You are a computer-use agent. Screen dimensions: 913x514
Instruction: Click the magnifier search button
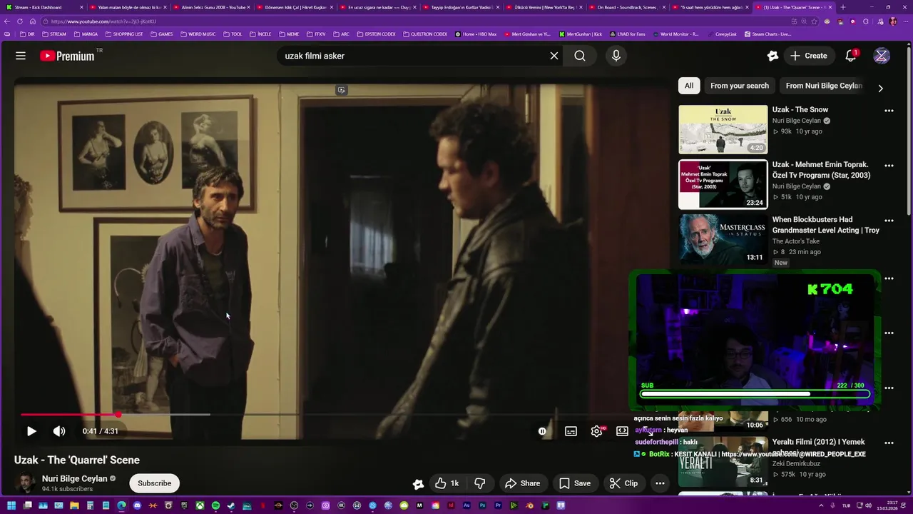pos(580,56)
